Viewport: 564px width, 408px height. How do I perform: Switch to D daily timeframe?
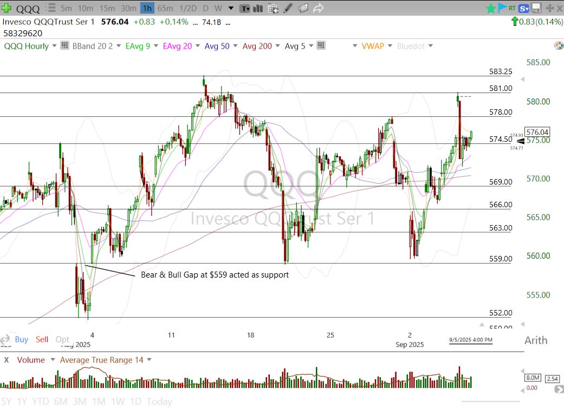(x=206, y=8)
